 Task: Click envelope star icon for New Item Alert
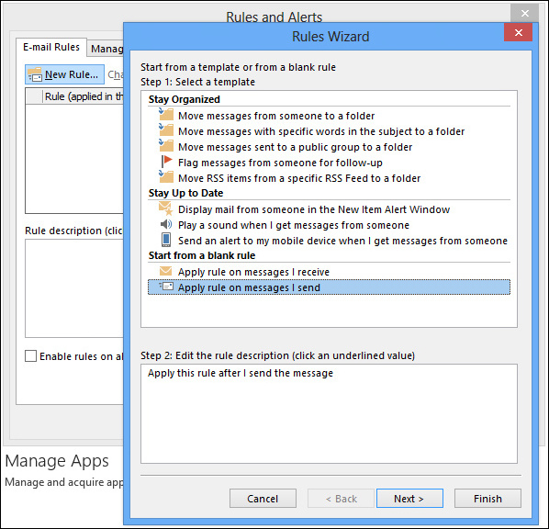pos(166,208)
